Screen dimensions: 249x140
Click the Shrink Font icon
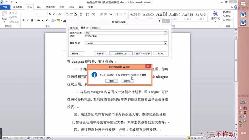pyautogui.click(x=54, y=14)
